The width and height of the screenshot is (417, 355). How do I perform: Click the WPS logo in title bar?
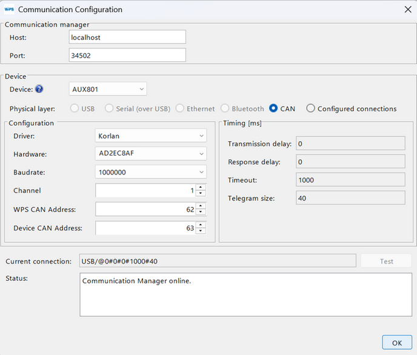pos(9,10)
